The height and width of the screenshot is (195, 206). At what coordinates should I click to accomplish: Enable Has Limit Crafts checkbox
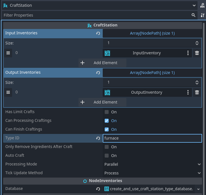click(107, 112)
